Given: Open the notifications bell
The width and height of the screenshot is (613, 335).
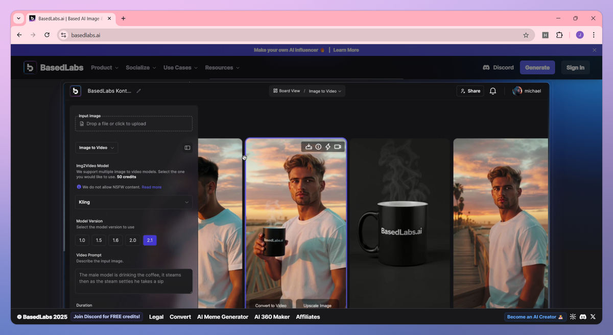Looking at the screenshot, I should click(x=493, y=91).
